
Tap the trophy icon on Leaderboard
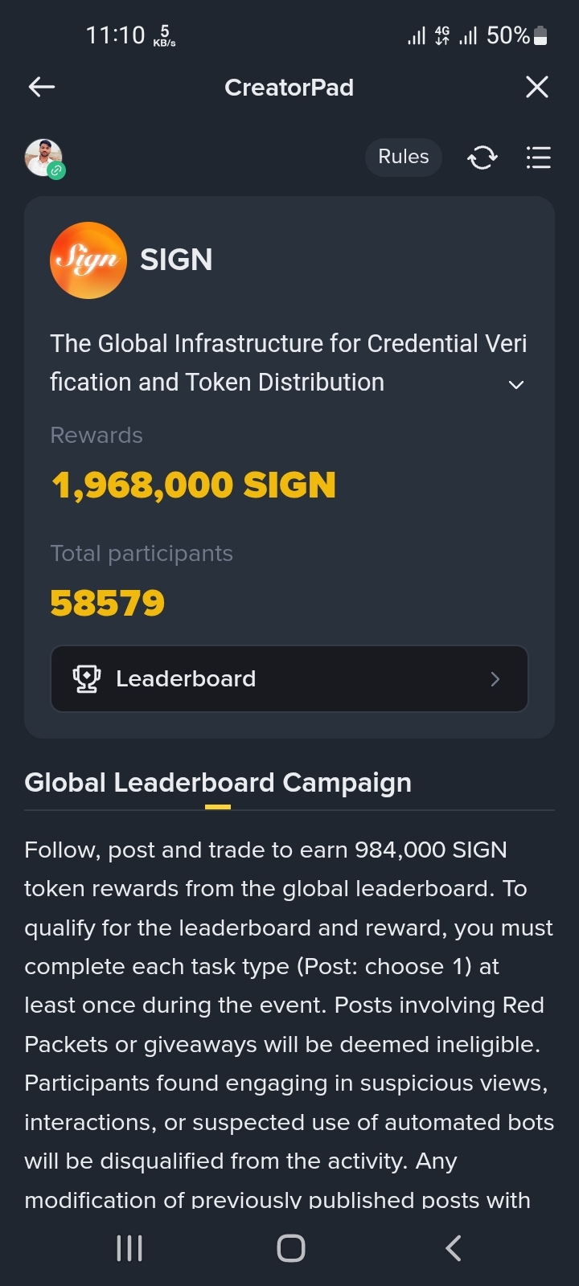click(87, 679)
